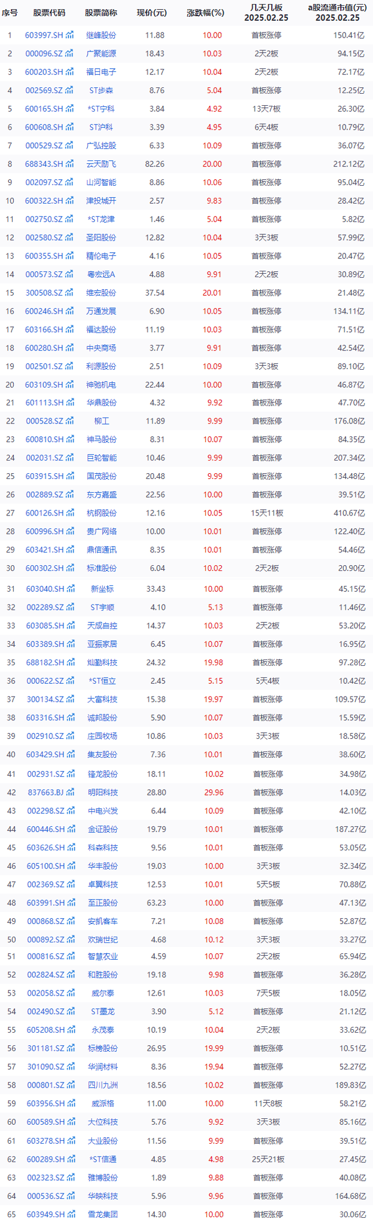Click the 29.96 change percentage
373x1223 pixels.
pos(213,793)
